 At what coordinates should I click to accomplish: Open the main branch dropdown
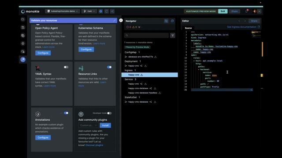[89, 11]
